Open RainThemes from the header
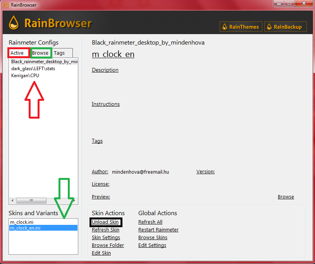 click(241, 27)
